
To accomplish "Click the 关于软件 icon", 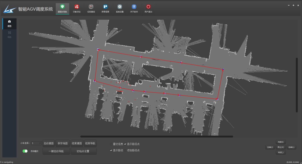I will (134, 7).
